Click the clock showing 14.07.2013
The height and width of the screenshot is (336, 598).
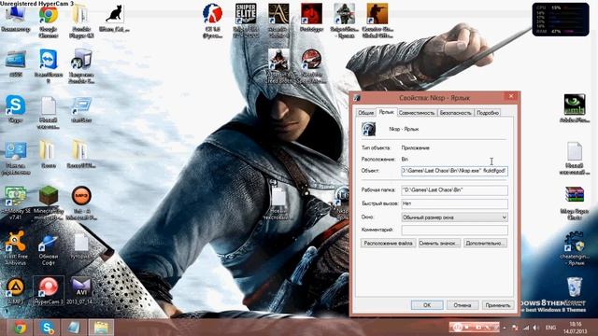tap(576, 328)
